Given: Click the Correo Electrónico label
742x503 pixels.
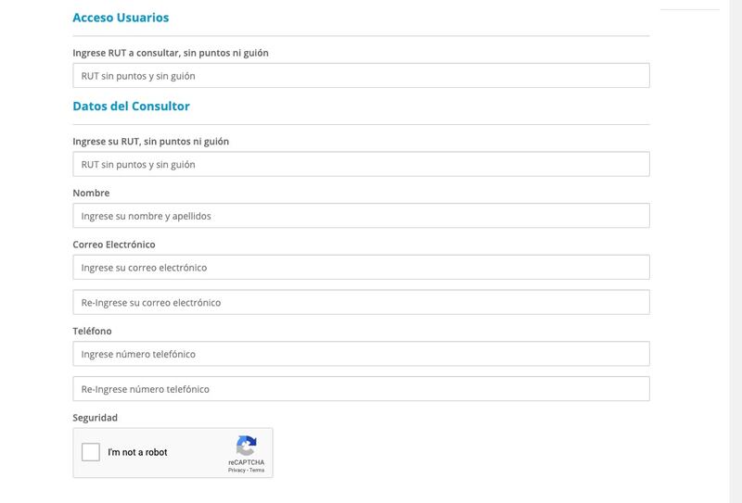Looking at the screenshot, I should point(113,245).
